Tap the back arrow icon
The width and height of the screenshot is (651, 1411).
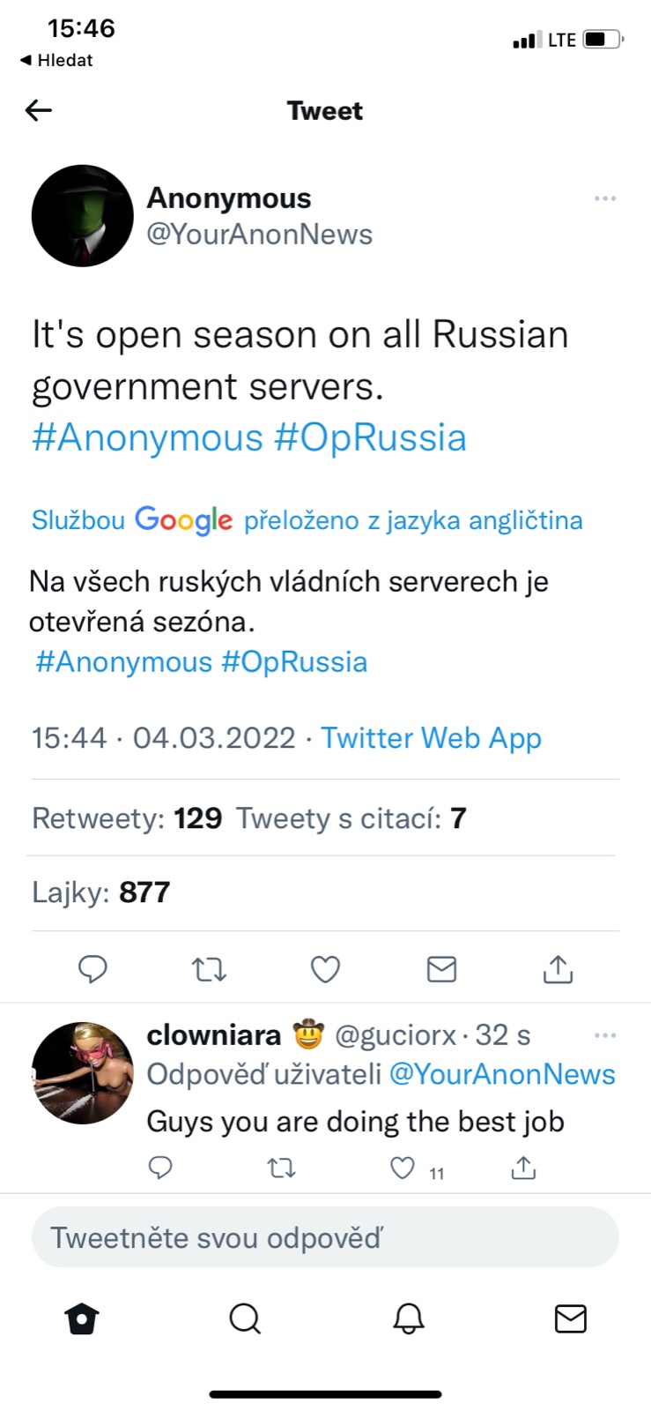pos(39,110)
